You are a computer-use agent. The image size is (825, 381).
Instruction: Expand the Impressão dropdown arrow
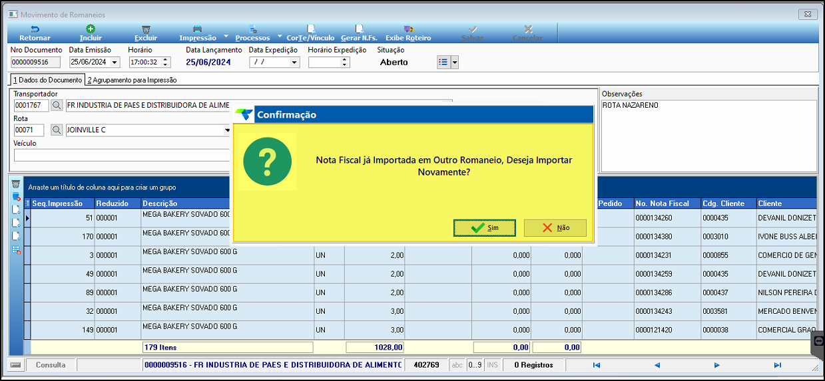coord(226,37)
